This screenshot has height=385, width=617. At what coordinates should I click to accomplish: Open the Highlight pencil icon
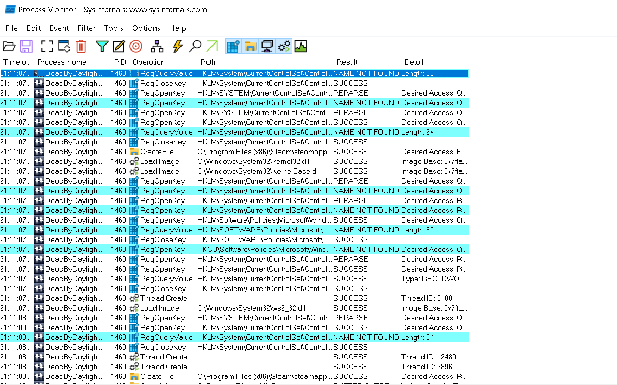point(119,46)
